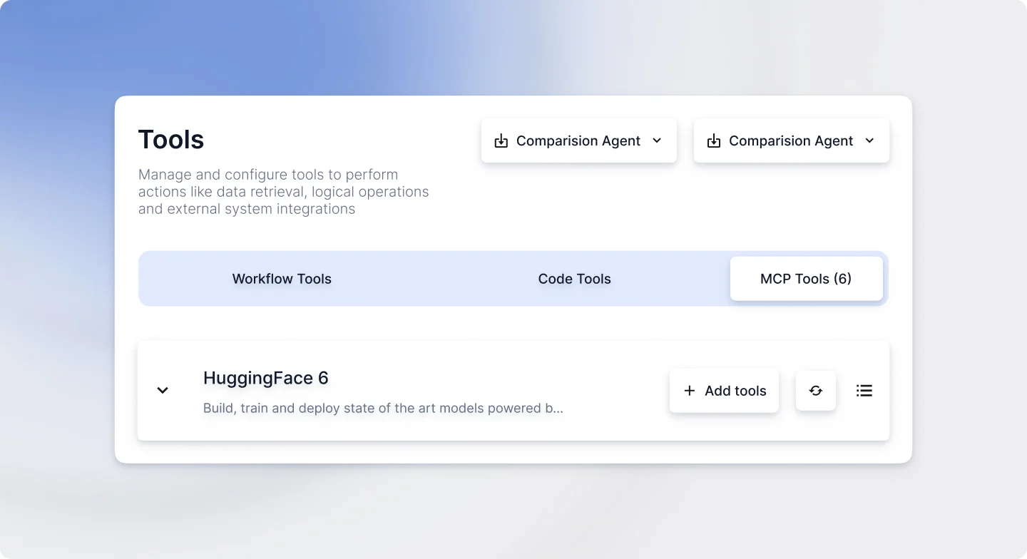
Task: Open the list view icon beside refresh
Action: 864,391
